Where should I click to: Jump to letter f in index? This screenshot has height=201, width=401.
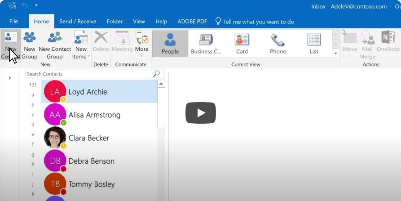33,144
